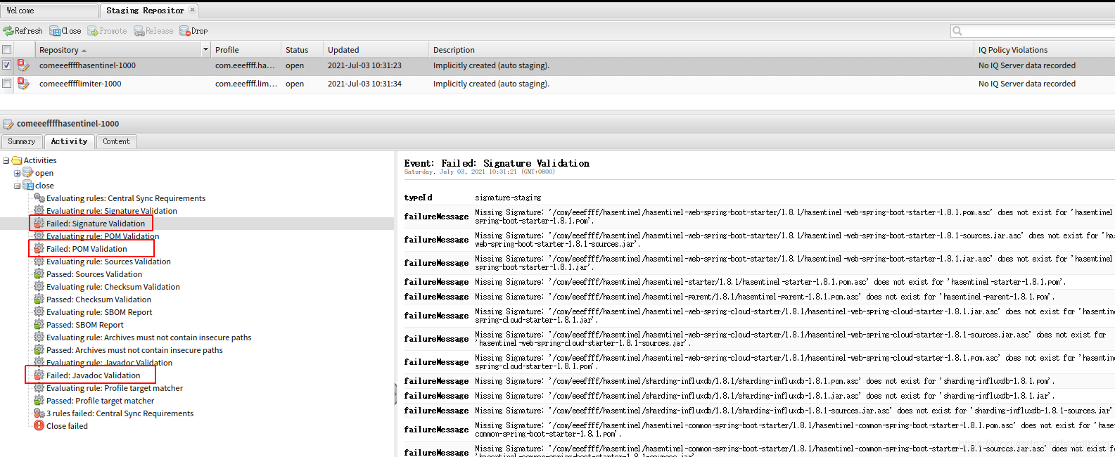Click the search magnifier icon
This screenshot has height=457, width=1115.
coord(957,31)
